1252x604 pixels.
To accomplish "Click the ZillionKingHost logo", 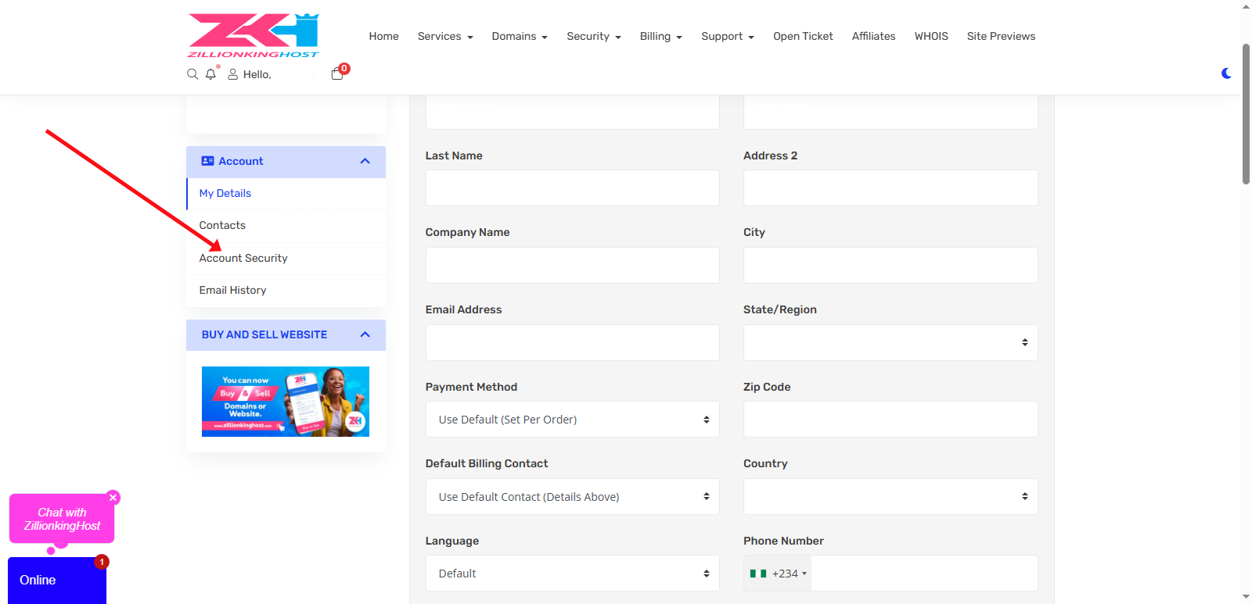I will pos(254,35).
